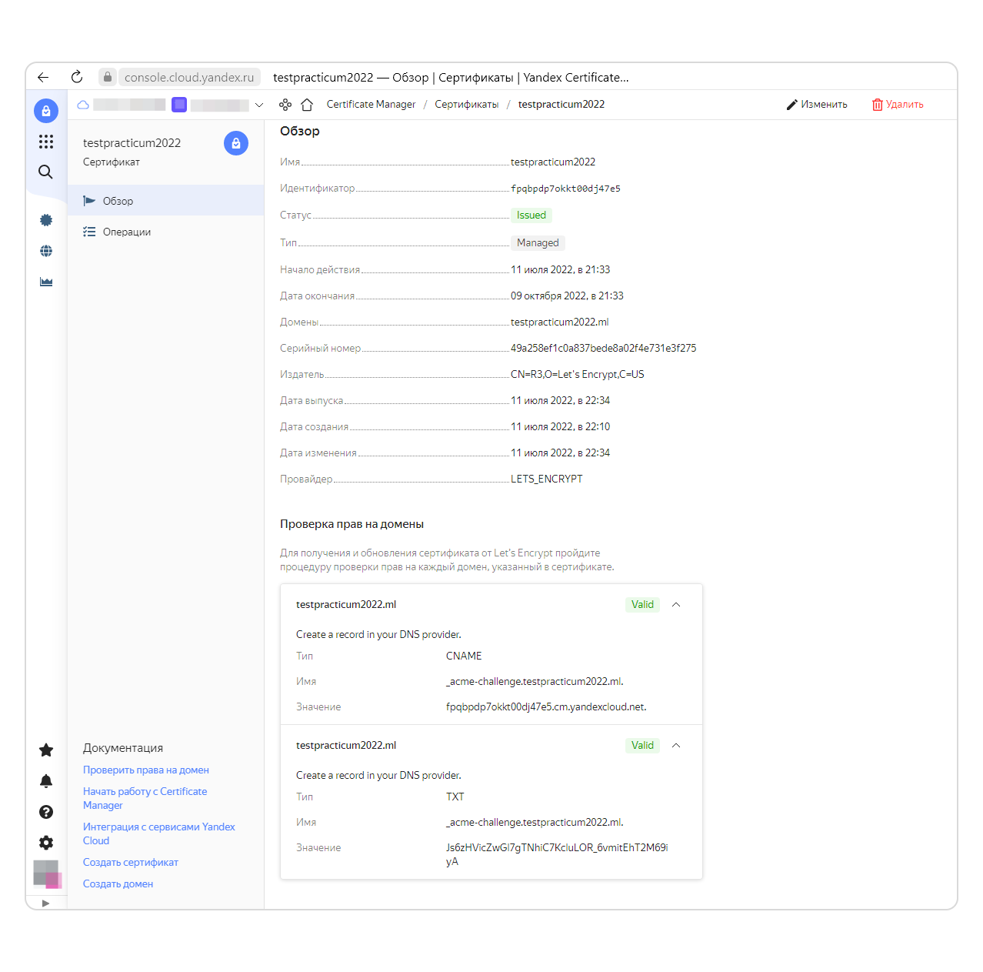Click the domain value testpracticum2022.ml in overview
This screenshot has width=983, height=972.
click(x=559, y=322)
